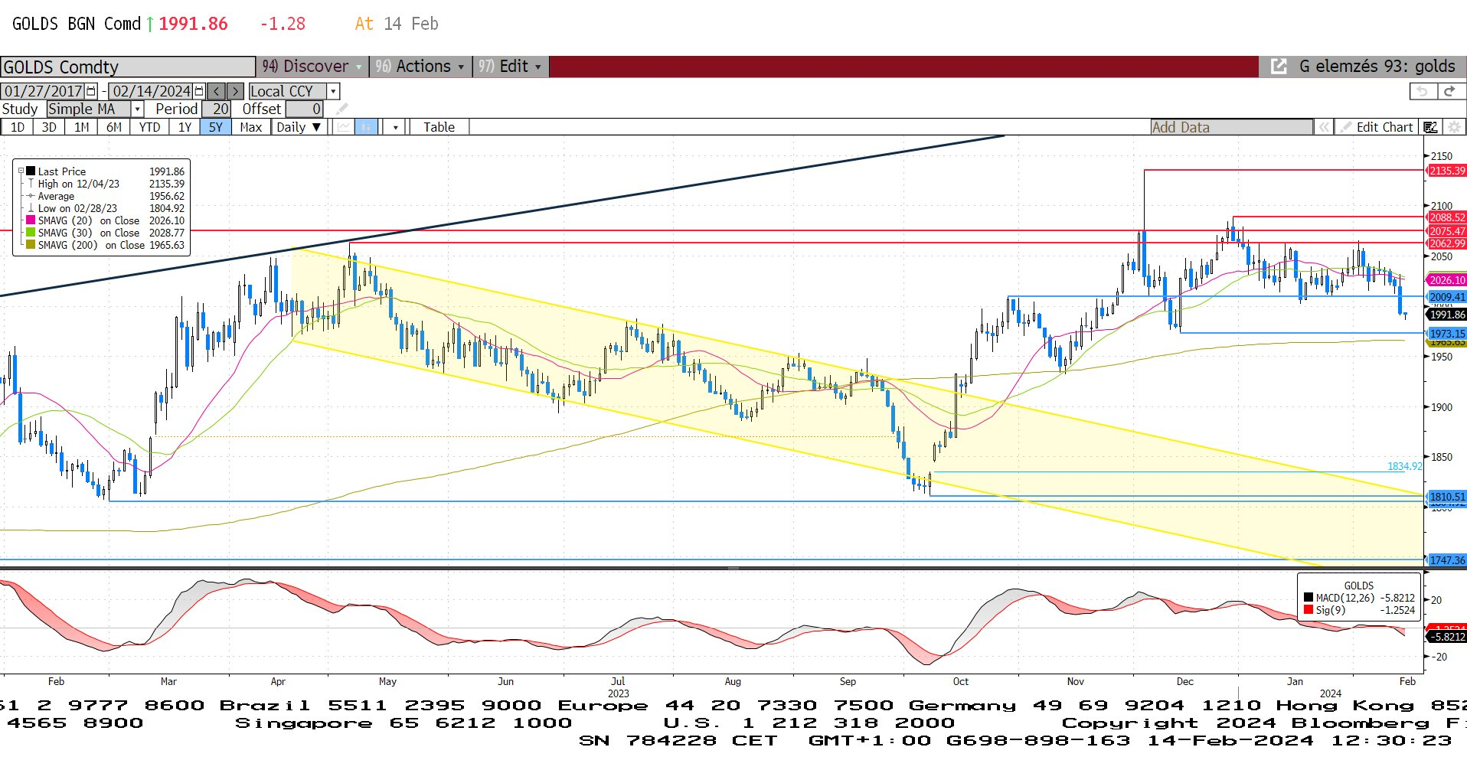Open chart settings gear icon

[1454, 127]
